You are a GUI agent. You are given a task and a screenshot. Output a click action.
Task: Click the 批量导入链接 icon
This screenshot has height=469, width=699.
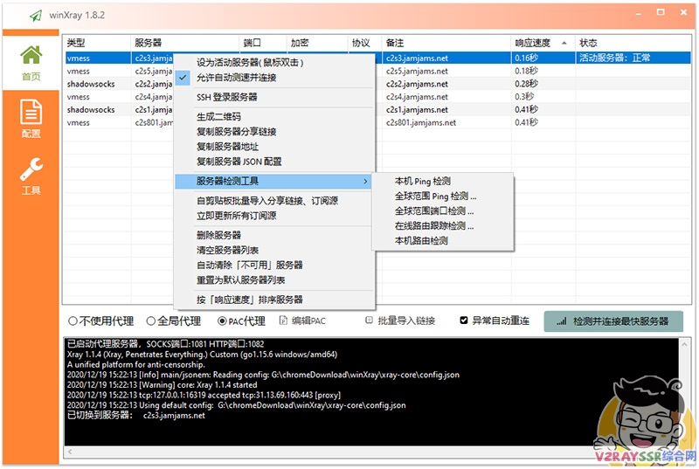coord(369,321)
